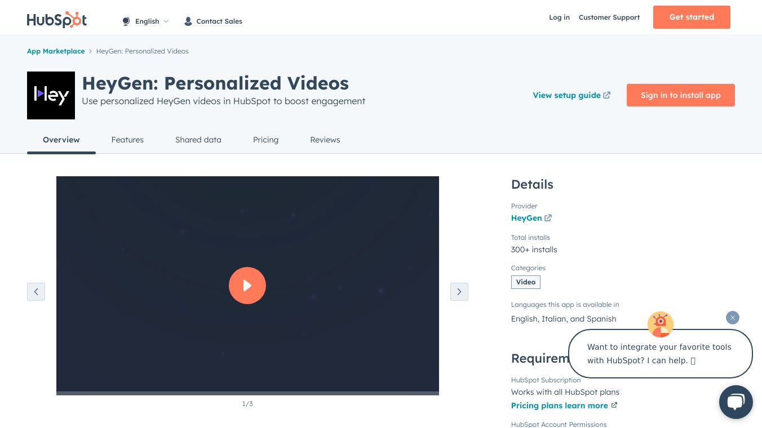Close the chat prompt bubble
This screenshot has height=428, width=762.
733,318
